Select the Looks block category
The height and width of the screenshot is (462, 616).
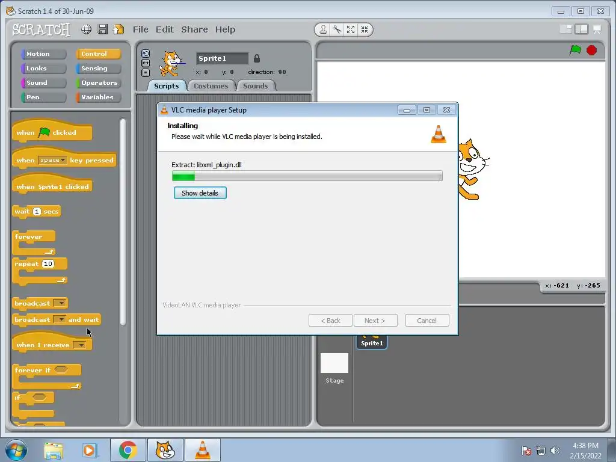tap(43, 69)
